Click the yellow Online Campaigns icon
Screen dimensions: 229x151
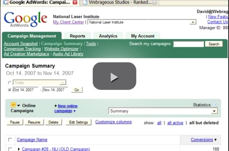coord(13,105)
